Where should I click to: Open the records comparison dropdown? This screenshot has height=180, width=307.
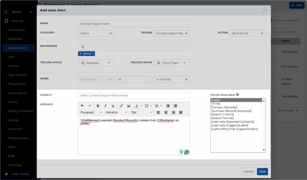coord(172,79)
